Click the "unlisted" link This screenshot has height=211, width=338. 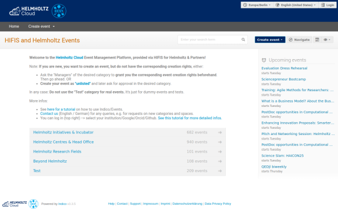[83, 83]
